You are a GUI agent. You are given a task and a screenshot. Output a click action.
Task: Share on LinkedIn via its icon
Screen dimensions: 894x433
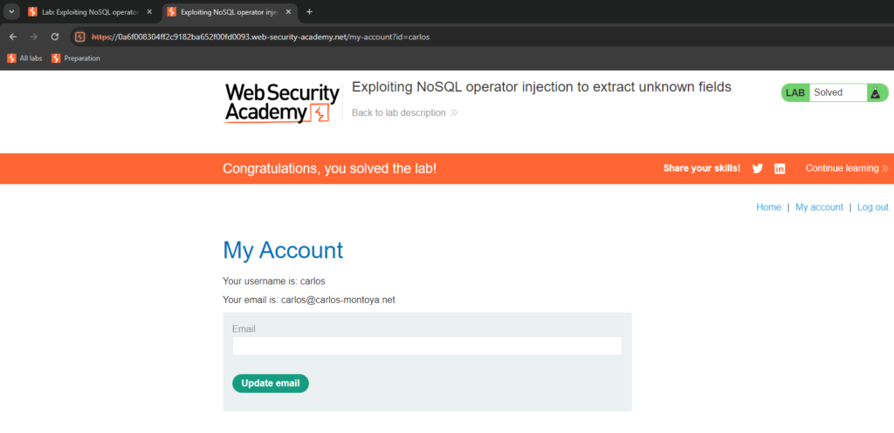click(780, 168)
